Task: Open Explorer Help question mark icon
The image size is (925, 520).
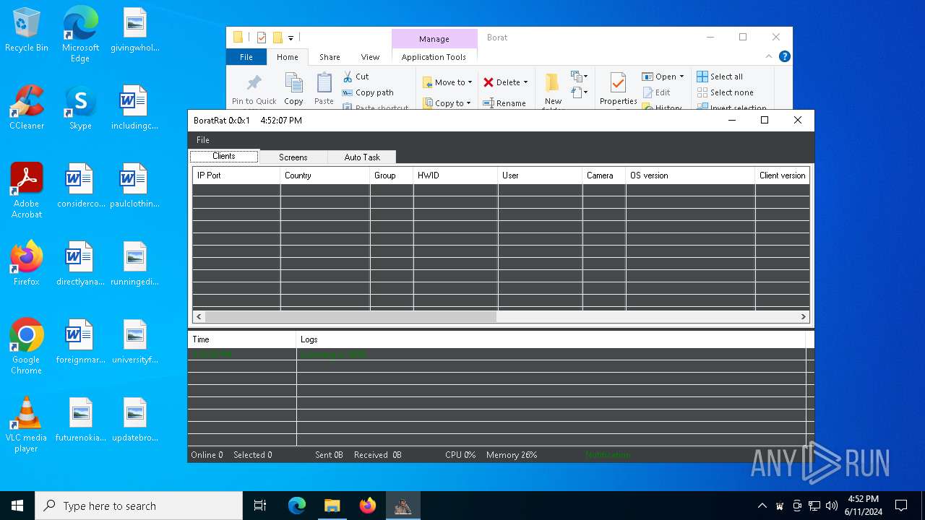Action: [785, 56]
